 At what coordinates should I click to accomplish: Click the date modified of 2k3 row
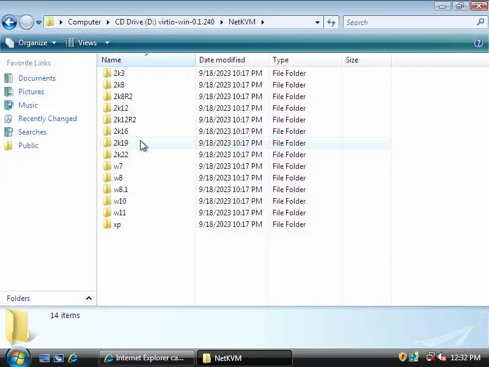pos(230,73)
